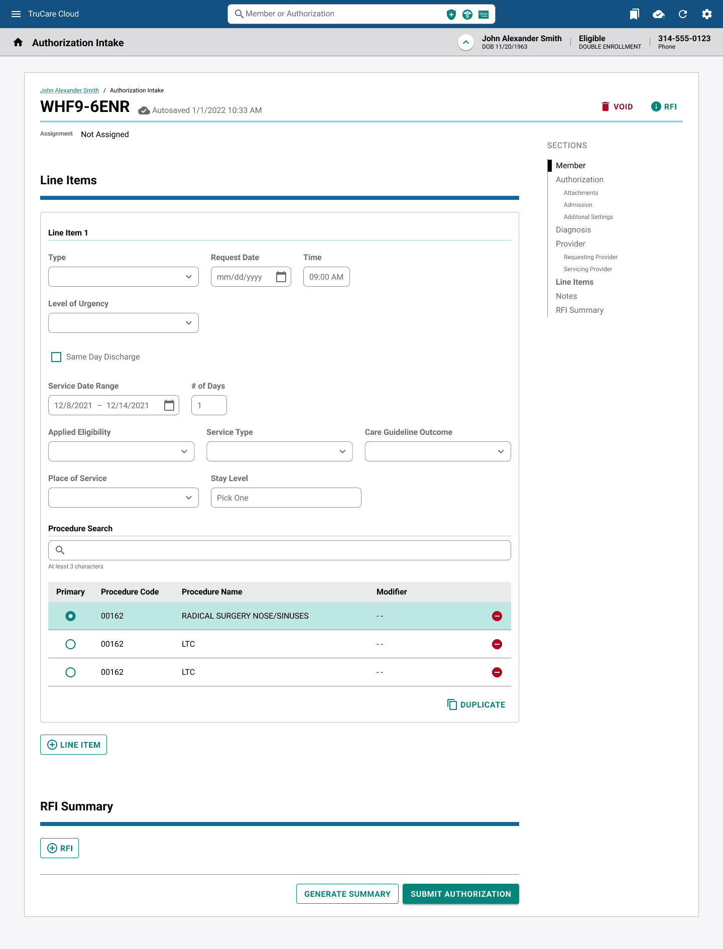This screenshot has width=723, height=949.
Task: Click the Procedure Name column header
Action: click(x=212, y=592)
